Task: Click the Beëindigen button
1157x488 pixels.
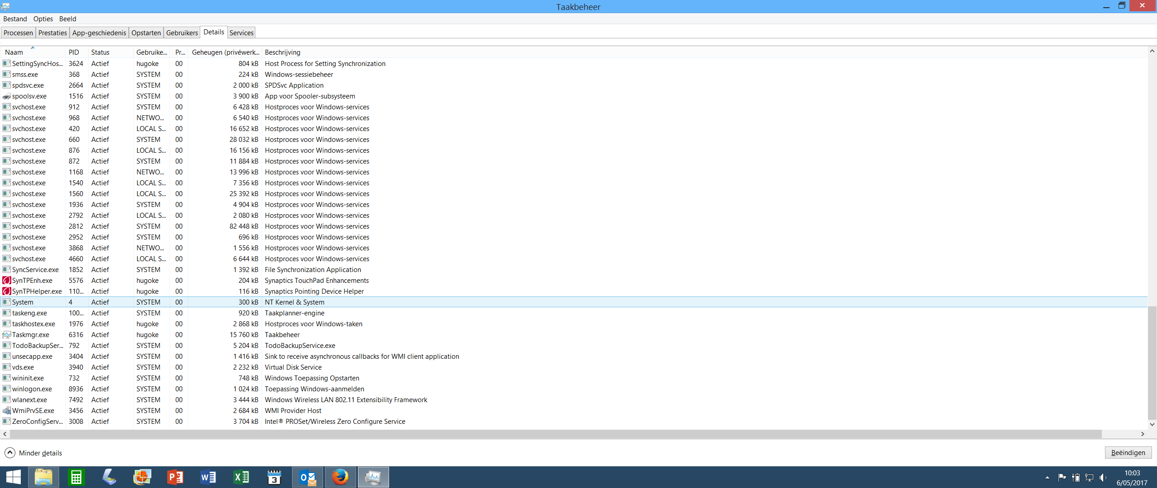Action: point(1128,452)
